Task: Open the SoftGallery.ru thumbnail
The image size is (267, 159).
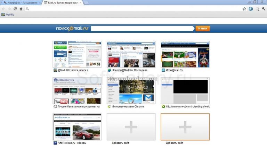Action: click(x=77, y=90)
